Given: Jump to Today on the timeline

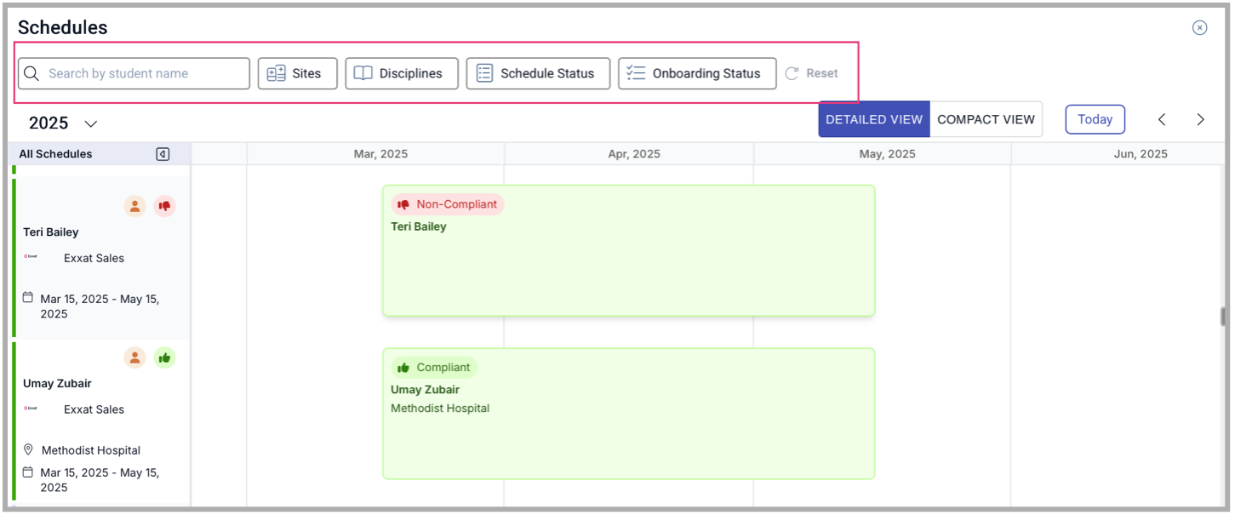Looking at the screenshot, I should pyautogui.click(x=1095, y=119).
